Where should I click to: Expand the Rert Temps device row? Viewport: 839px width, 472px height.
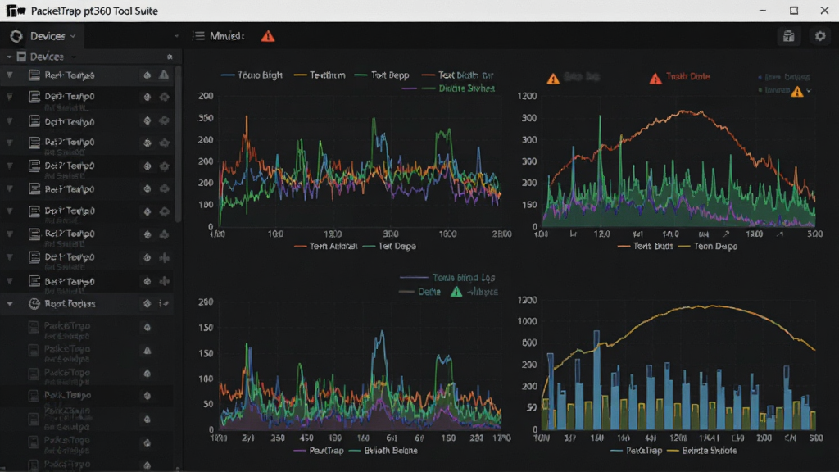click(9, 75)
